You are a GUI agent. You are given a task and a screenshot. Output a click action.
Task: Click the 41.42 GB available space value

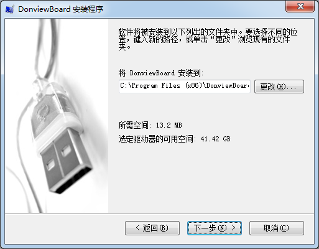click(215, 139)
